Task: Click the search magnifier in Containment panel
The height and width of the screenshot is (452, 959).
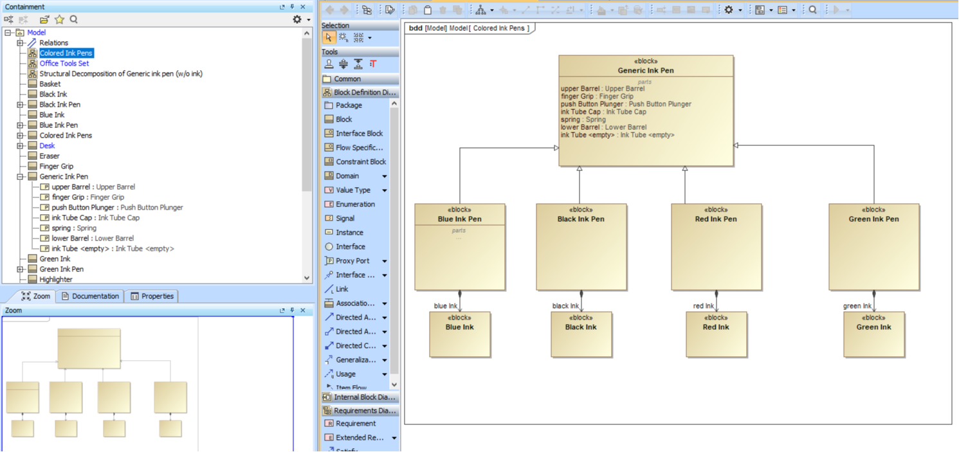Action: [74, 19]
